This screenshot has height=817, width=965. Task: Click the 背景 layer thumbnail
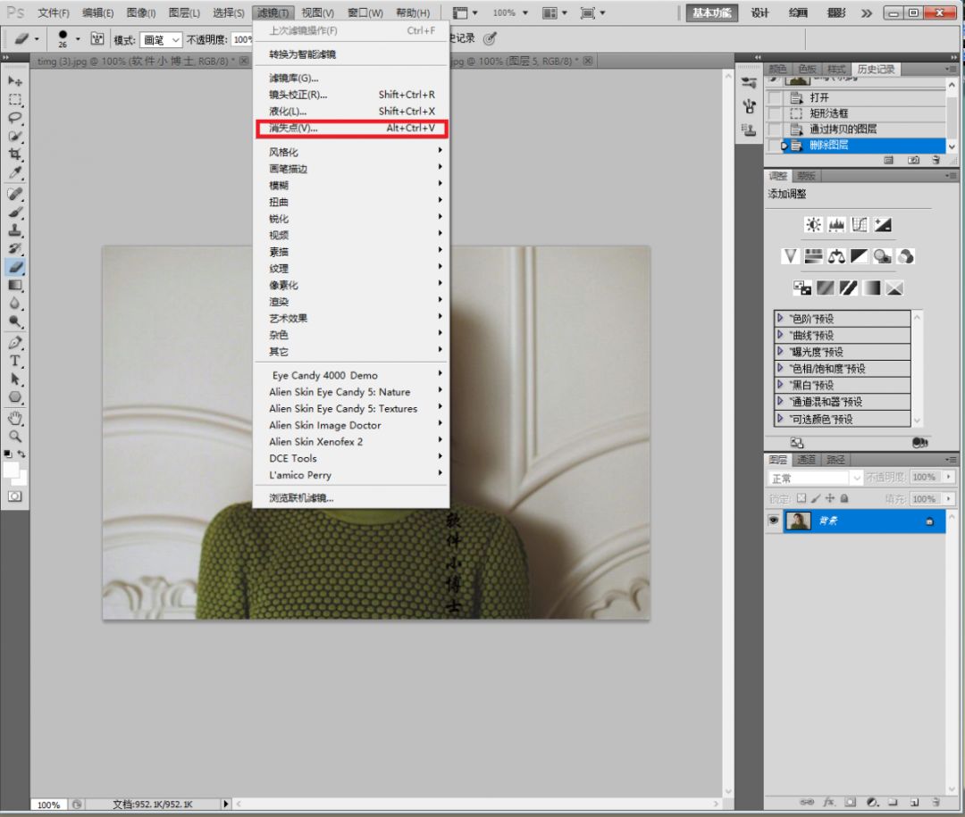click(x=798, y=521)
